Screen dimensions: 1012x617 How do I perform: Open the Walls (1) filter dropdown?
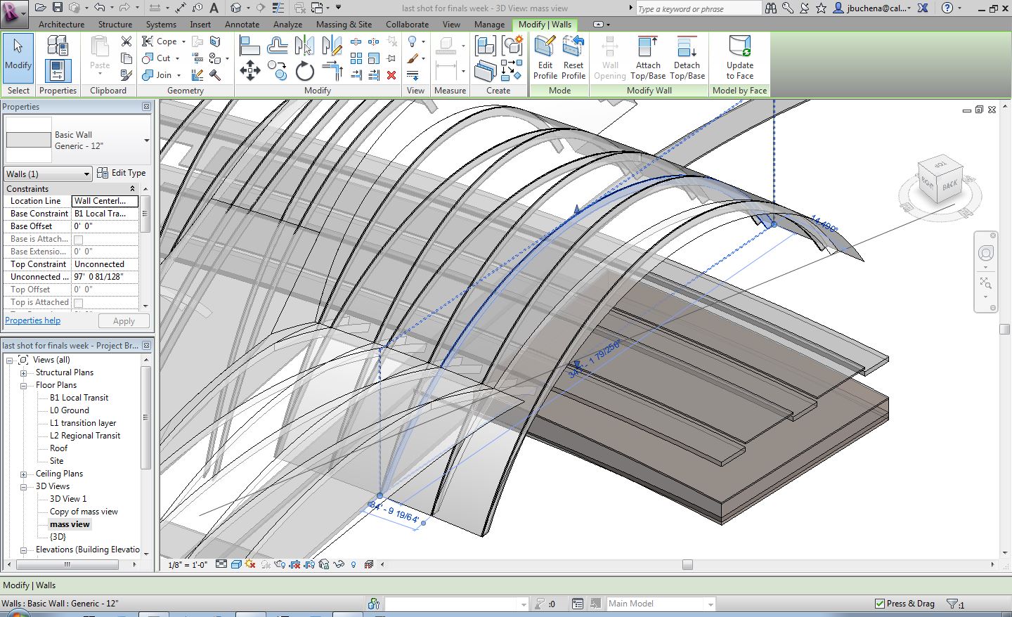[x=48, y=174]
